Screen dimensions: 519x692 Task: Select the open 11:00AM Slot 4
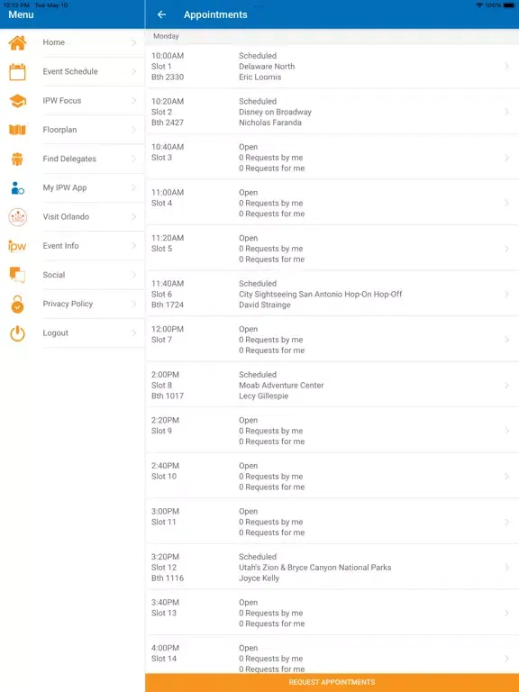click(x=332, y=203)
